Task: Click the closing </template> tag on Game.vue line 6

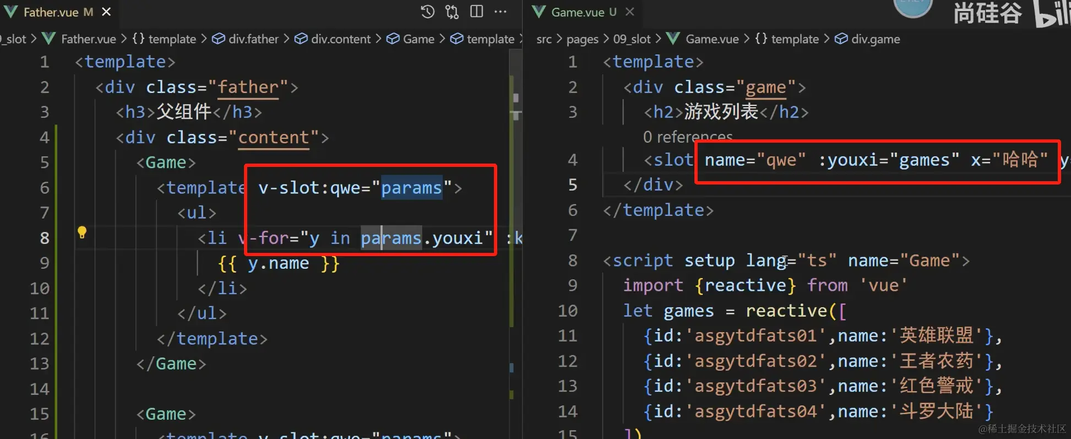Action: (x=659, y=210)
